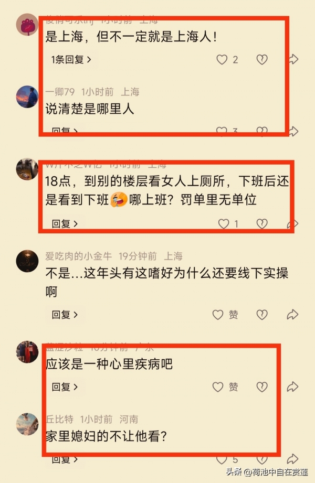This screenshot has height=483, width=315.
Task: Like comment by 爱吃肉的小金牛
Action: coord(218,315)
